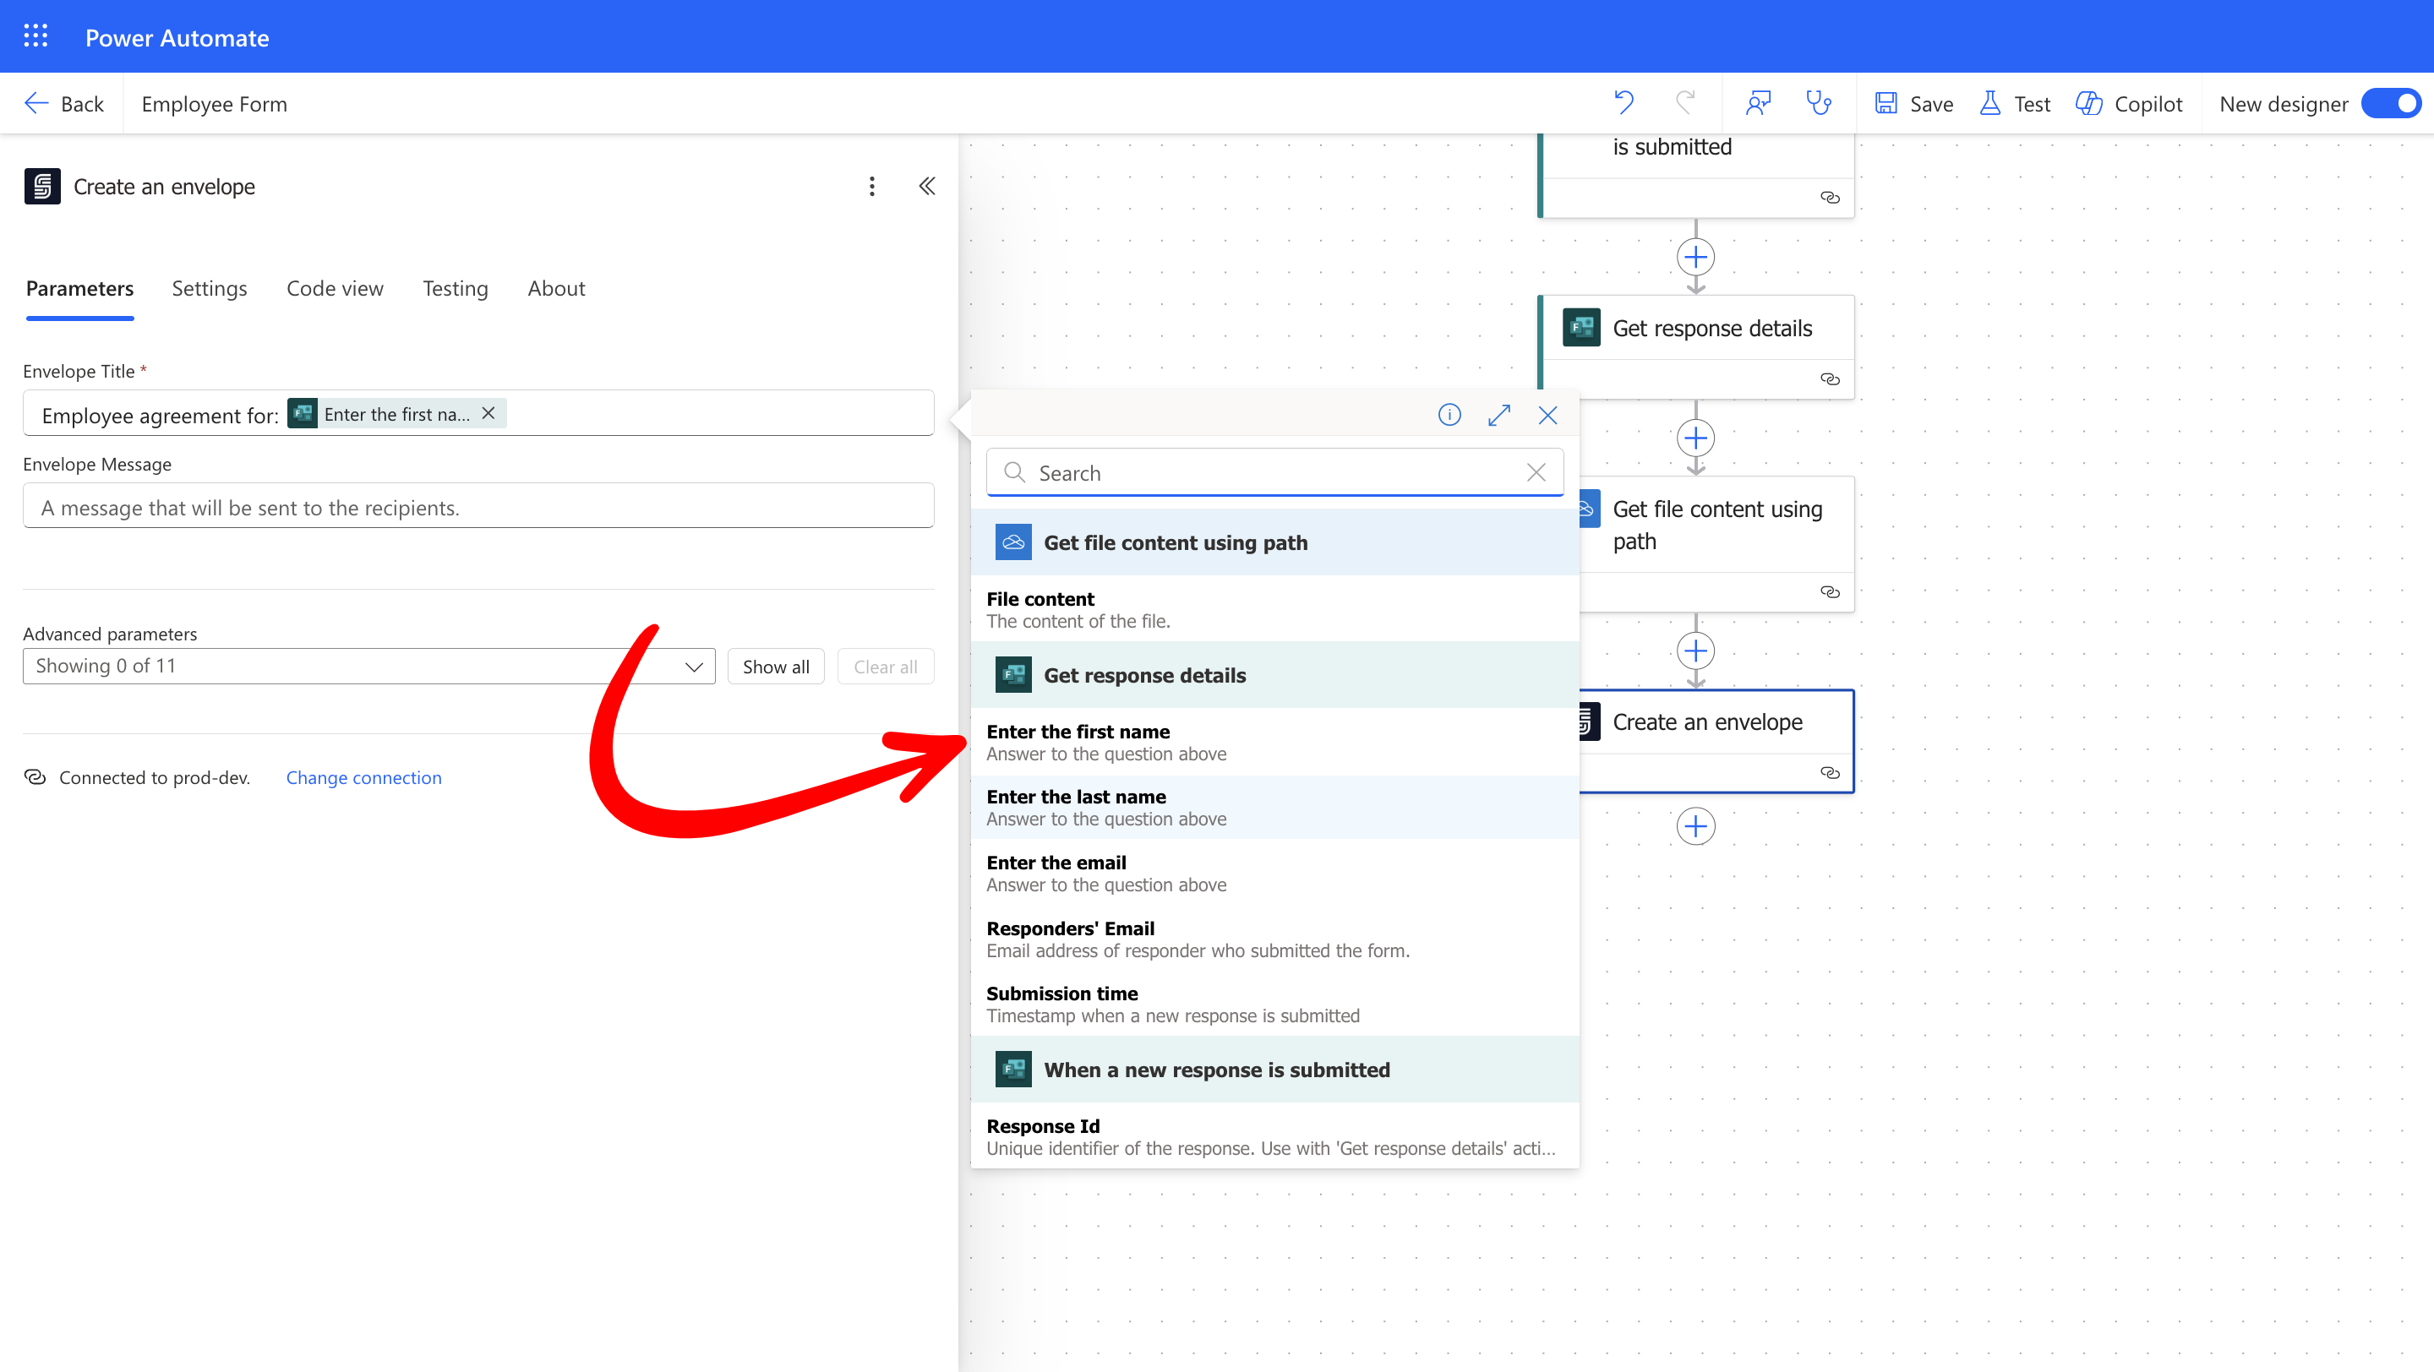
Task: Open the Settings tab
Action: 209,289
